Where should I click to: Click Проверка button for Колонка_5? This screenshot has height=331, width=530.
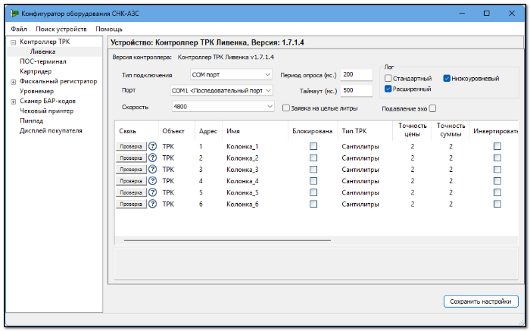coord(131,192)
